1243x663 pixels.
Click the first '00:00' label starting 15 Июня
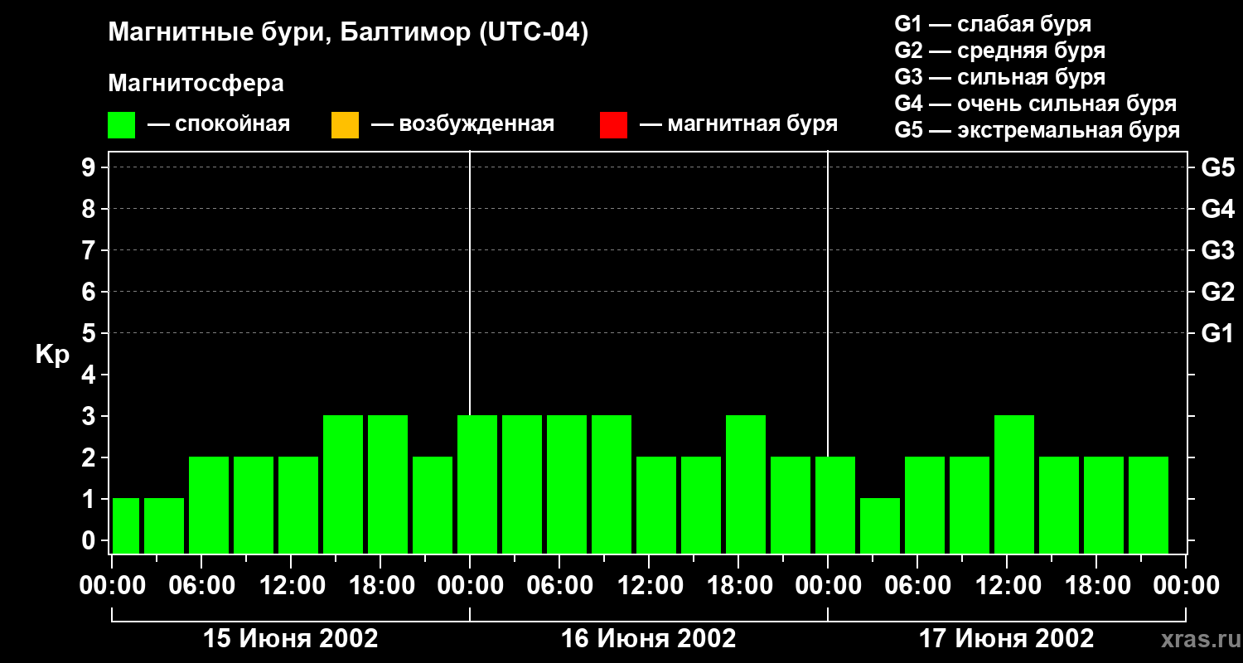(113, 585)
